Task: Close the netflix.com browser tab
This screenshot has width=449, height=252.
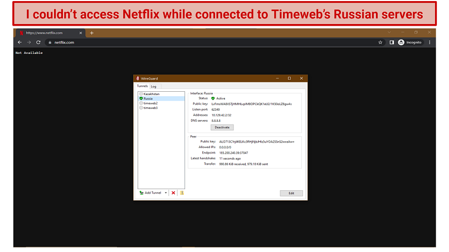Action: point(80,33)
